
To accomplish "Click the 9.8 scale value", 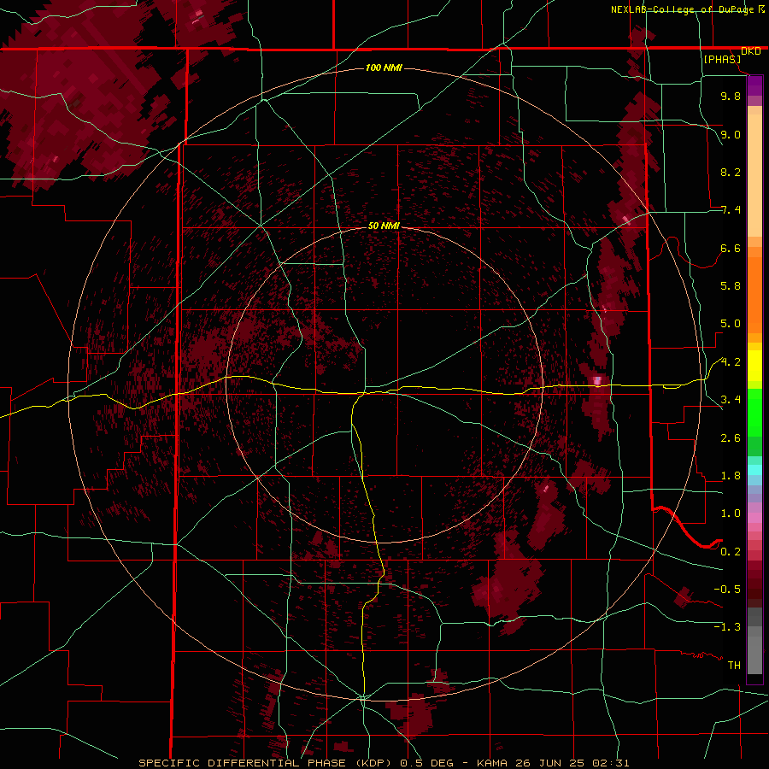I will pos(731,96).
